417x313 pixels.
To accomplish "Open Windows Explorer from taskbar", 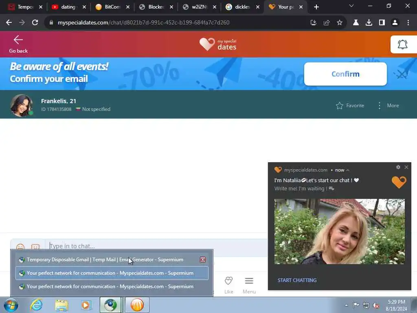I will 62,305.
